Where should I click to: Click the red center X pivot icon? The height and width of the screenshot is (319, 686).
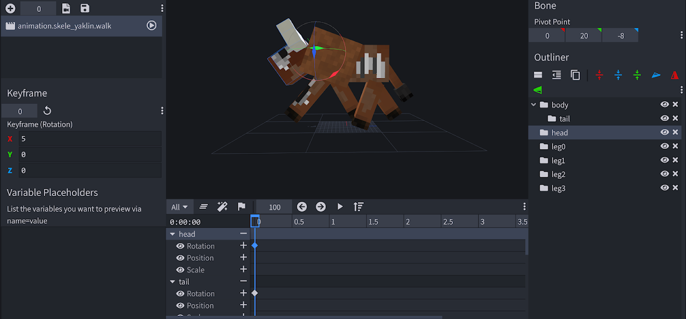(x=599, y=75)
